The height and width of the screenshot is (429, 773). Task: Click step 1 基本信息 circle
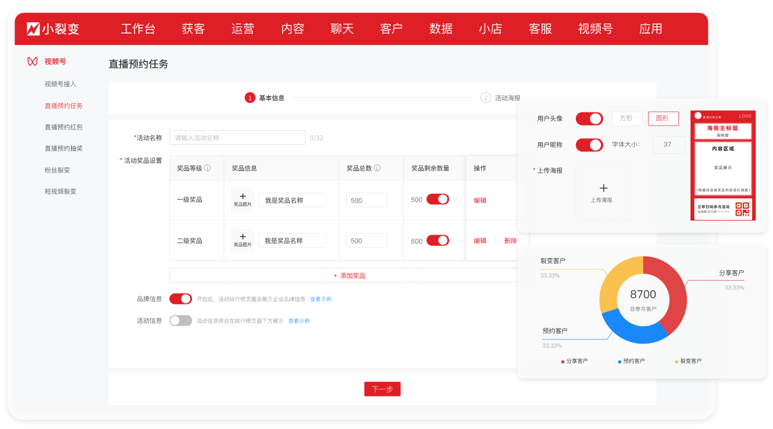[x=250, y=98]
